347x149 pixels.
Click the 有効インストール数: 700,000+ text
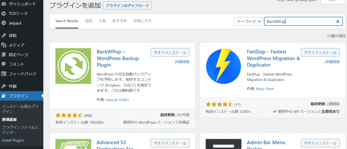coord(80,122)
